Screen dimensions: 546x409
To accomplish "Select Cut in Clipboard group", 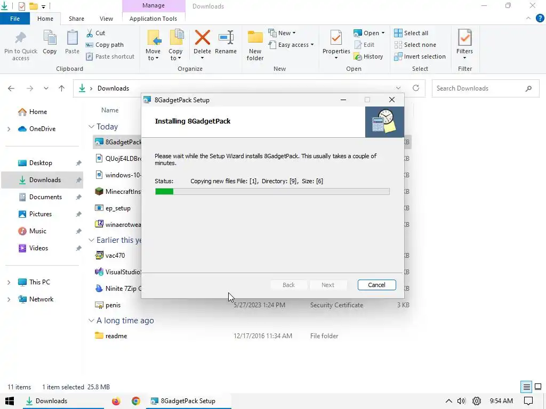I will click(x=96, y=33).
